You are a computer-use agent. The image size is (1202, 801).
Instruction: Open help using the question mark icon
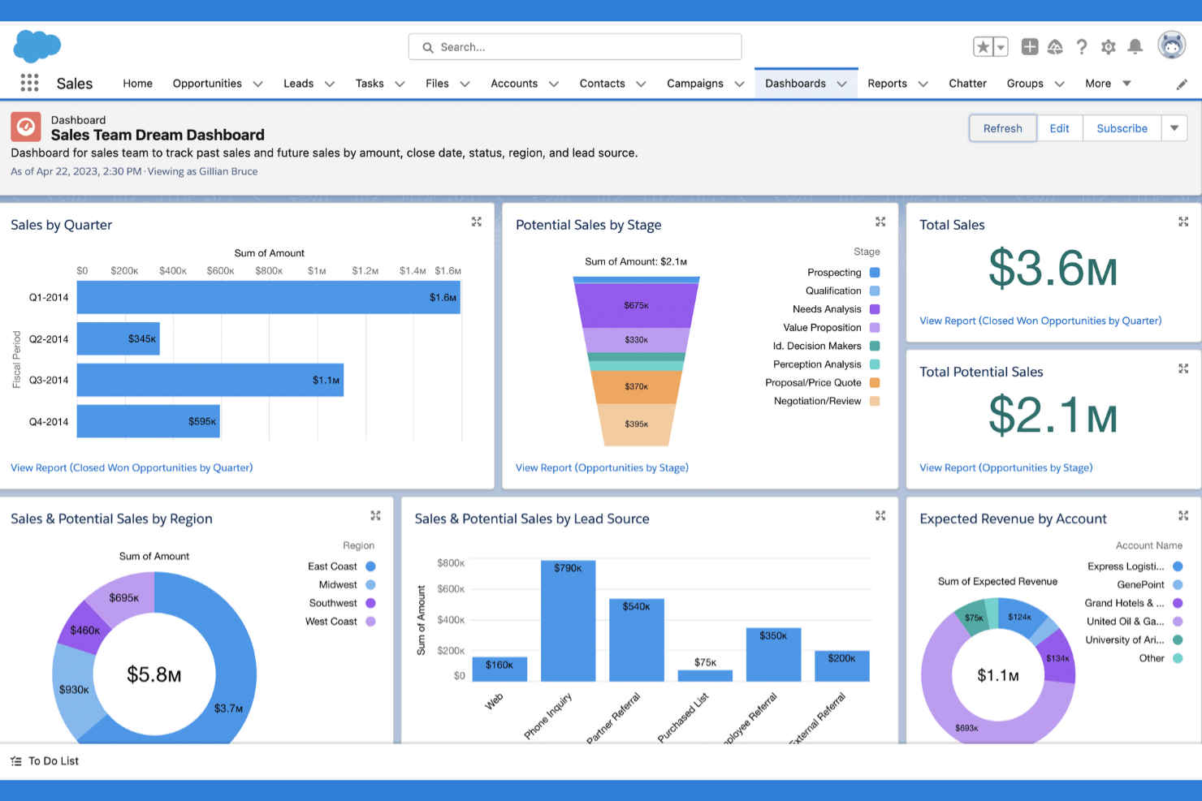1081,47
